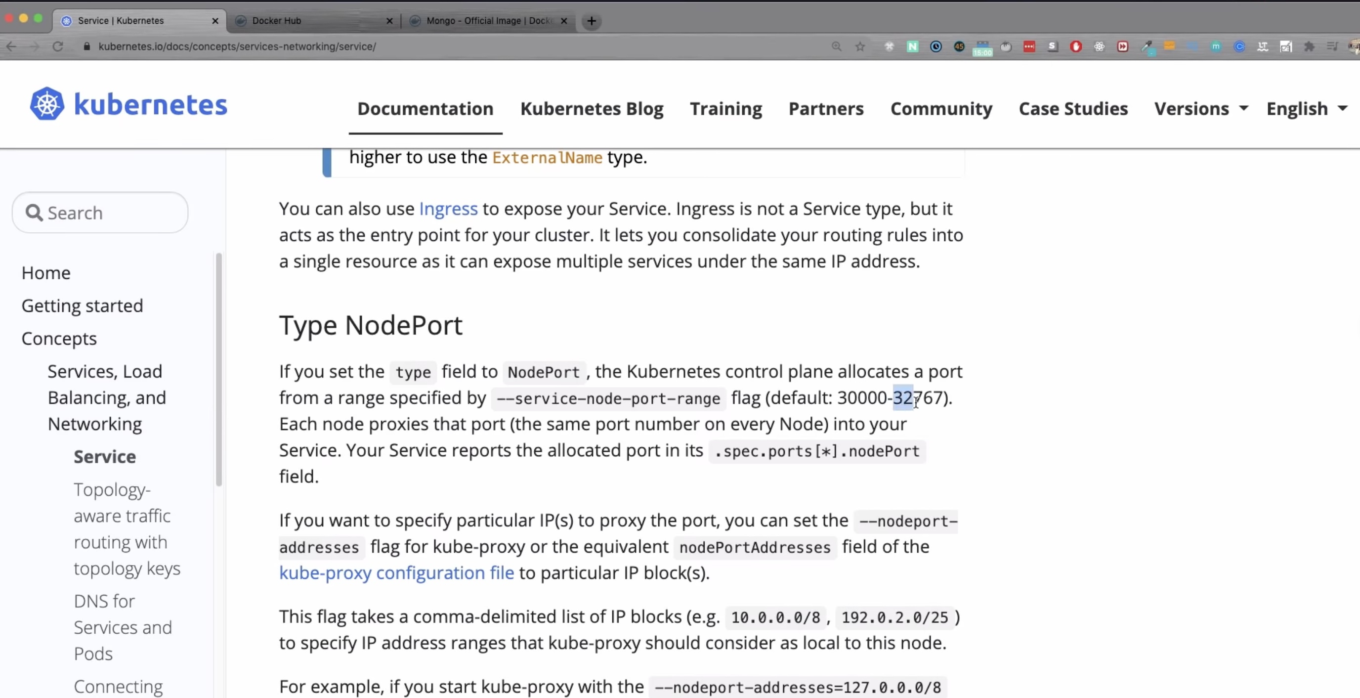This screenshot has width=1360, height=698.
Task: Open the red LastPass dots extension
Action: click(1029, 46)
